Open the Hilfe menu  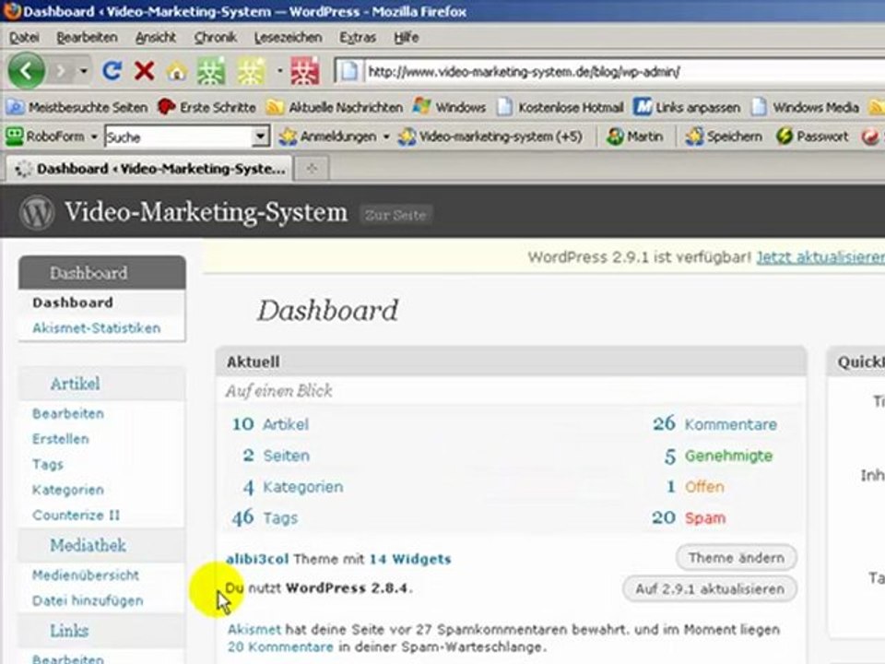[x=406, y=37]
